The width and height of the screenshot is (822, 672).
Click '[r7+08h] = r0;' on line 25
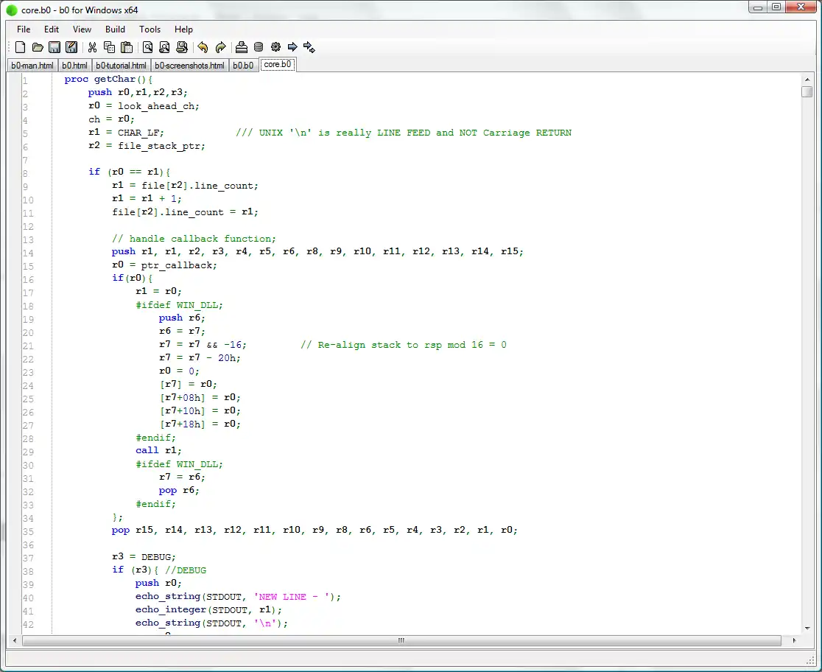click(200, 398)
